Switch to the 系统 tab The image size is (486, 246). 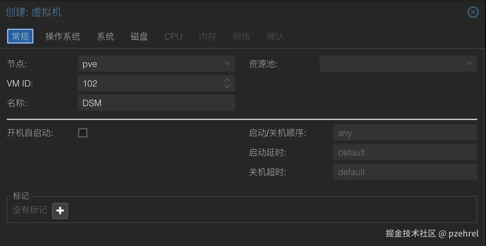(105, 36)
